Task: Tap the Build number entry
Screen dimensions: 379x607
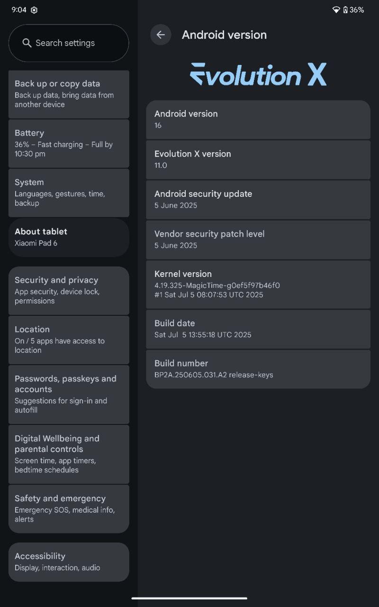Action: [x=258, y=369]
